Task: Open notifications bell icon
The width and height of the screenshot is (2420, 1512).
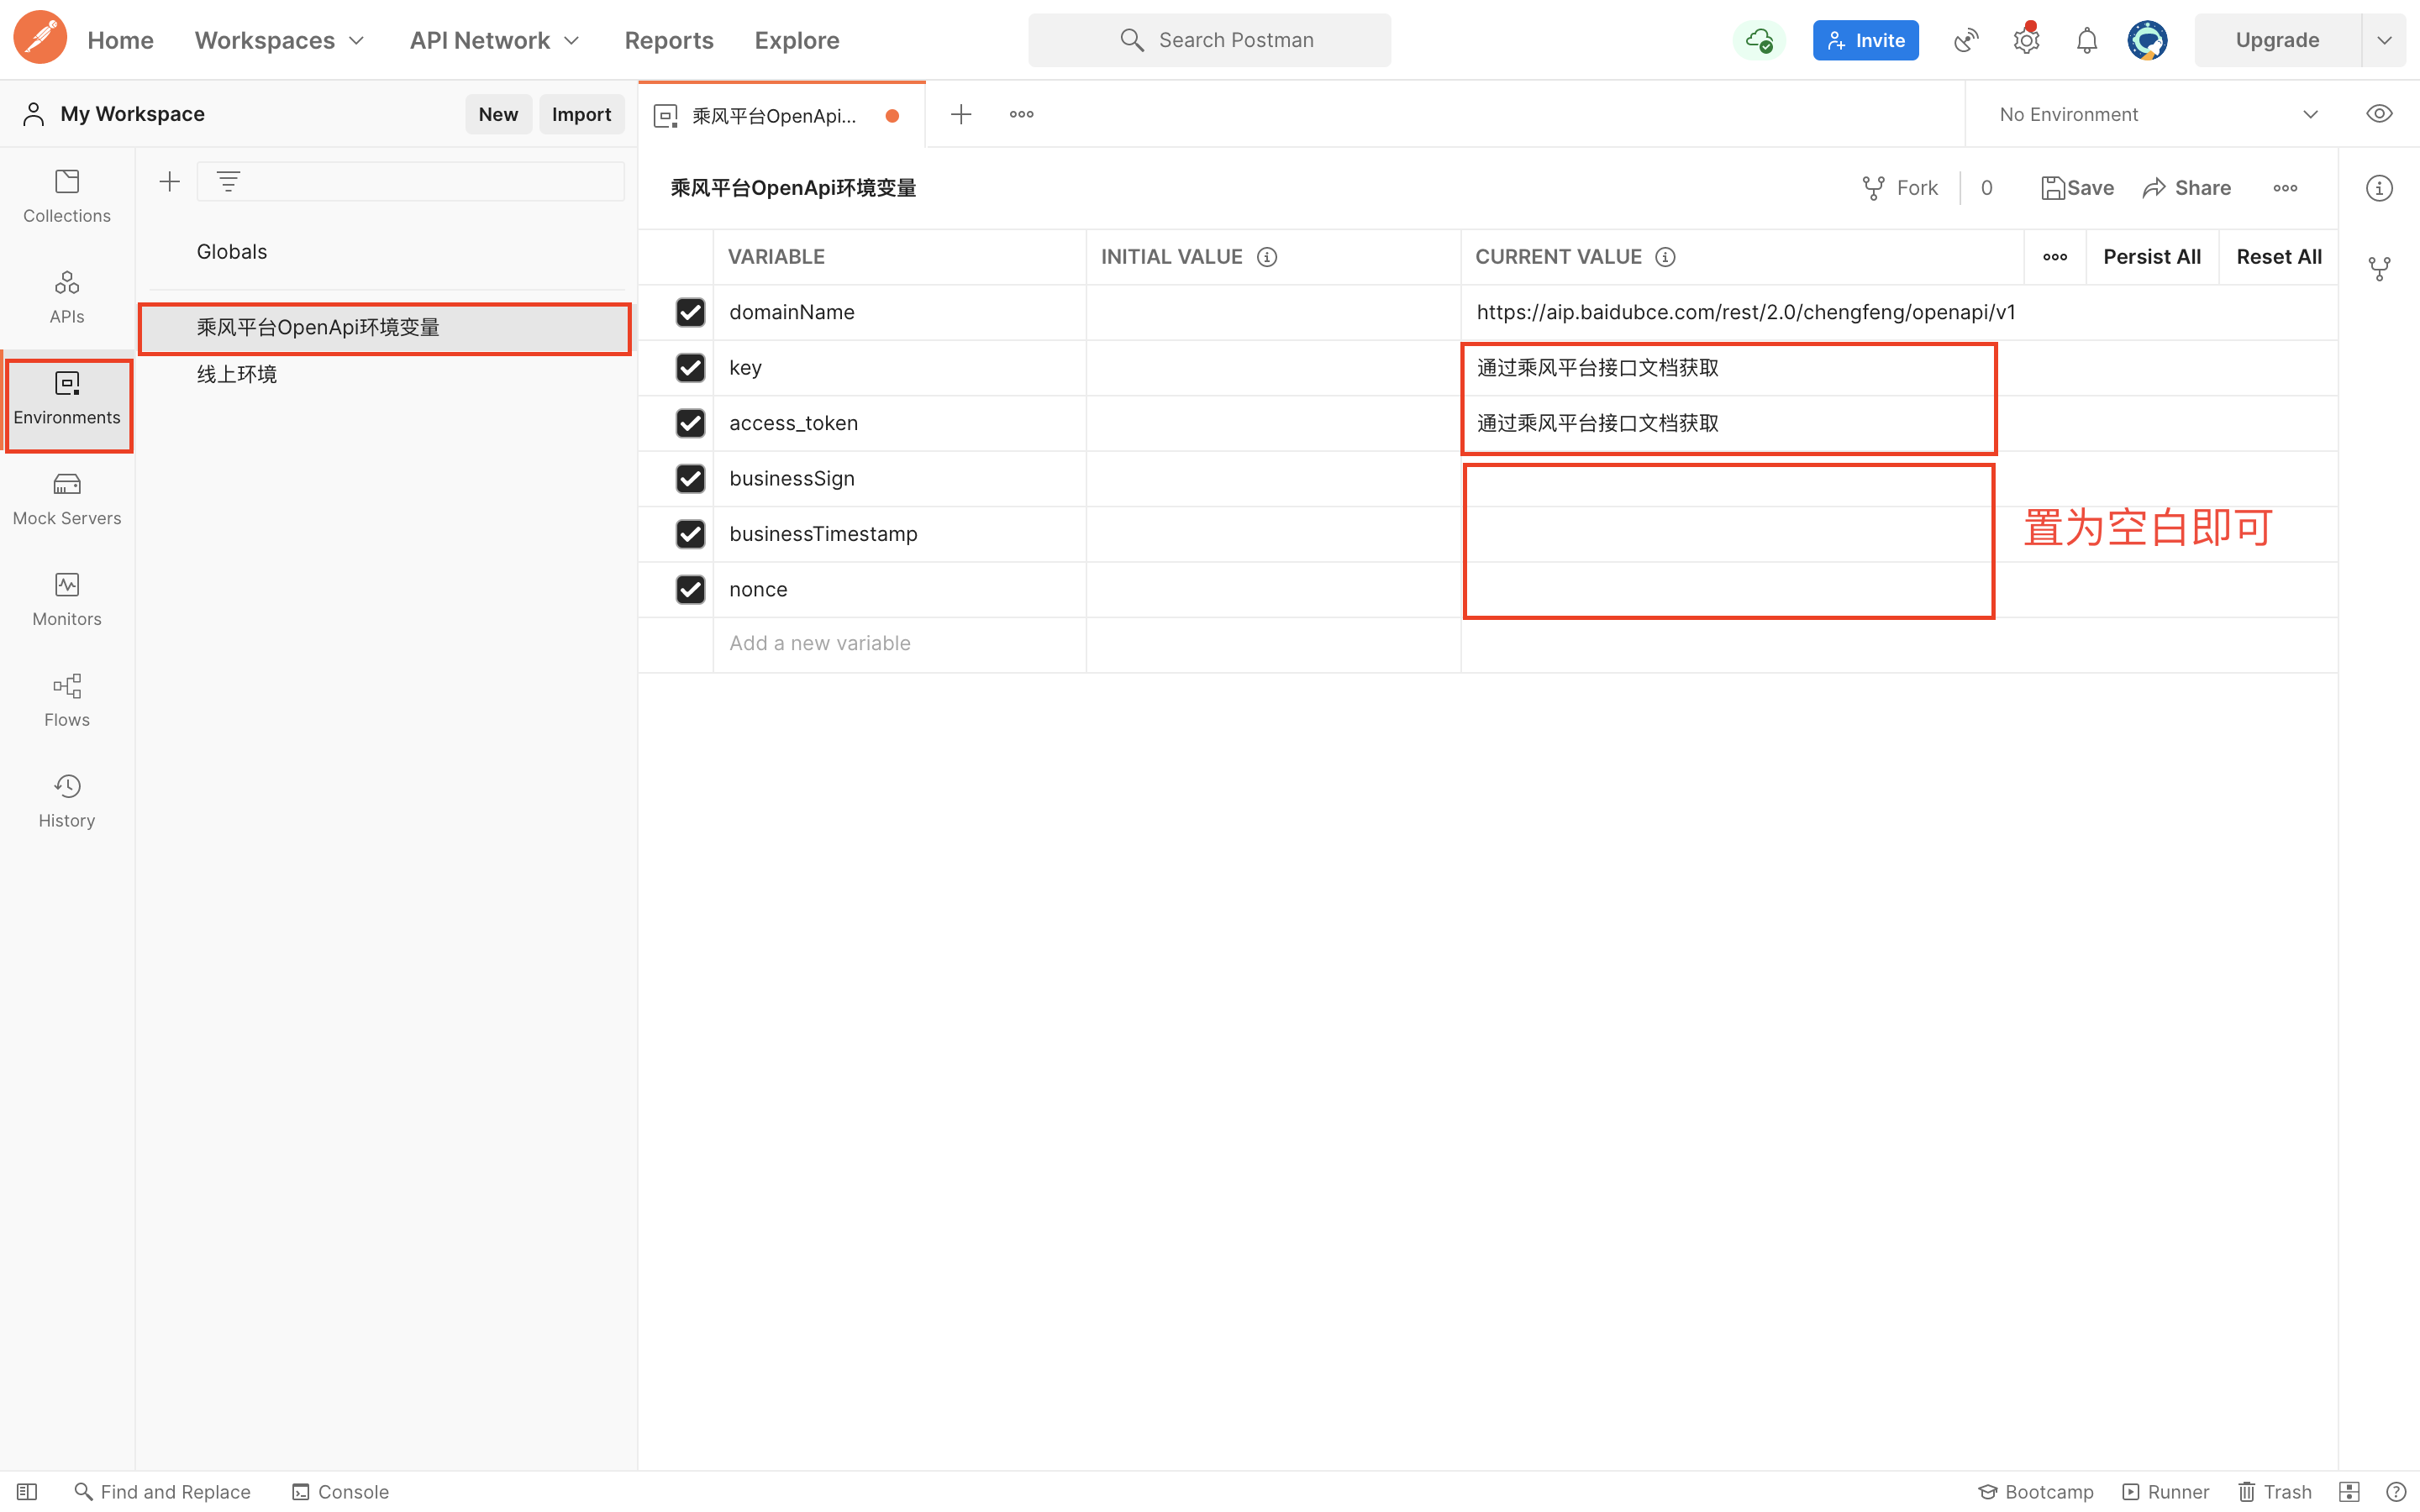Action: [x=2087, y=40]
